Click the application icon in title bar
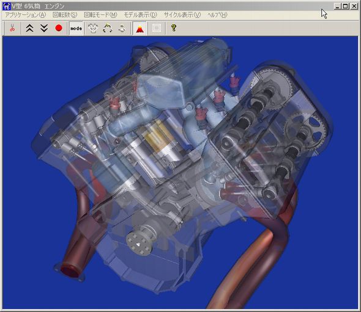The width and height of the screenshot is (361, 312). click(7, 6)
